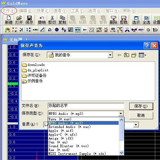The width and height of the screenshot is (160, 160).
Task: Click the 选示 (View selection) toolbar icon
Action: [x=136, y=20]
